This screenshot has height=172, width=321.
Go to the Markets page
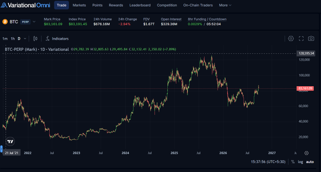click(x=79, y=5)
